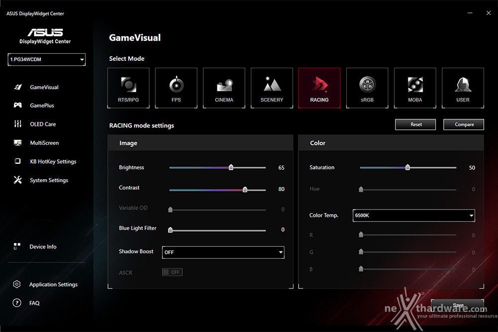Image resolution: width=498 pixels, height=332 pixels.
Task: Click the Blue Light Filter slider handle
Action: 170,230
